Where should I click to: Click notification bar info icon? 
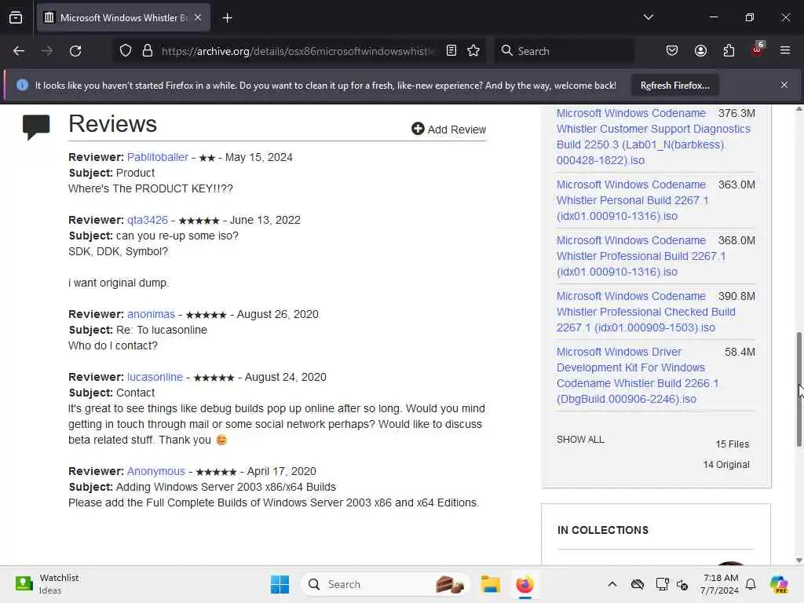[22, 85]
